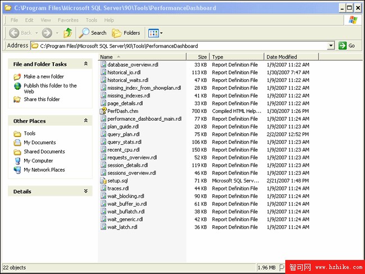The image size is (365, 274).
Task: Sort by the Size column header
Action: tap(198, 57)
